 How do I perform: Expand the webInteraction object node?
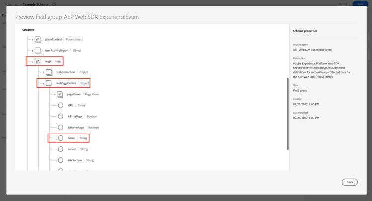pyautogui.click(x=44, y=72)
